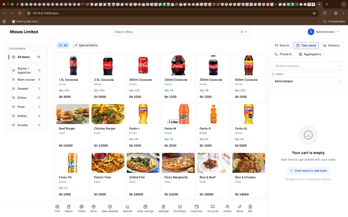Open the Raw materials cube icon
The height and width of the screenshot is (217, 348).
coord(110,206)
